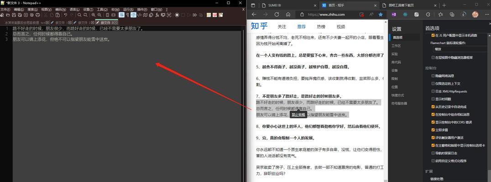Open 热榜 tab on Zhihu

321,27
